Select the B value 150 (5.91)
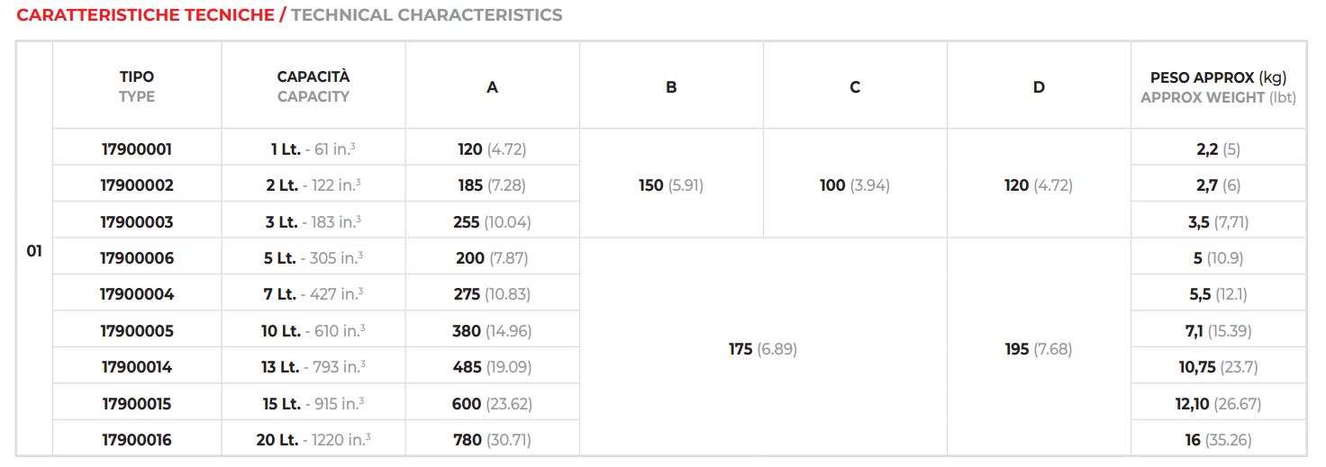This screenshot has height=467, width=1326. pyautogui.click(x=671, y=185)
